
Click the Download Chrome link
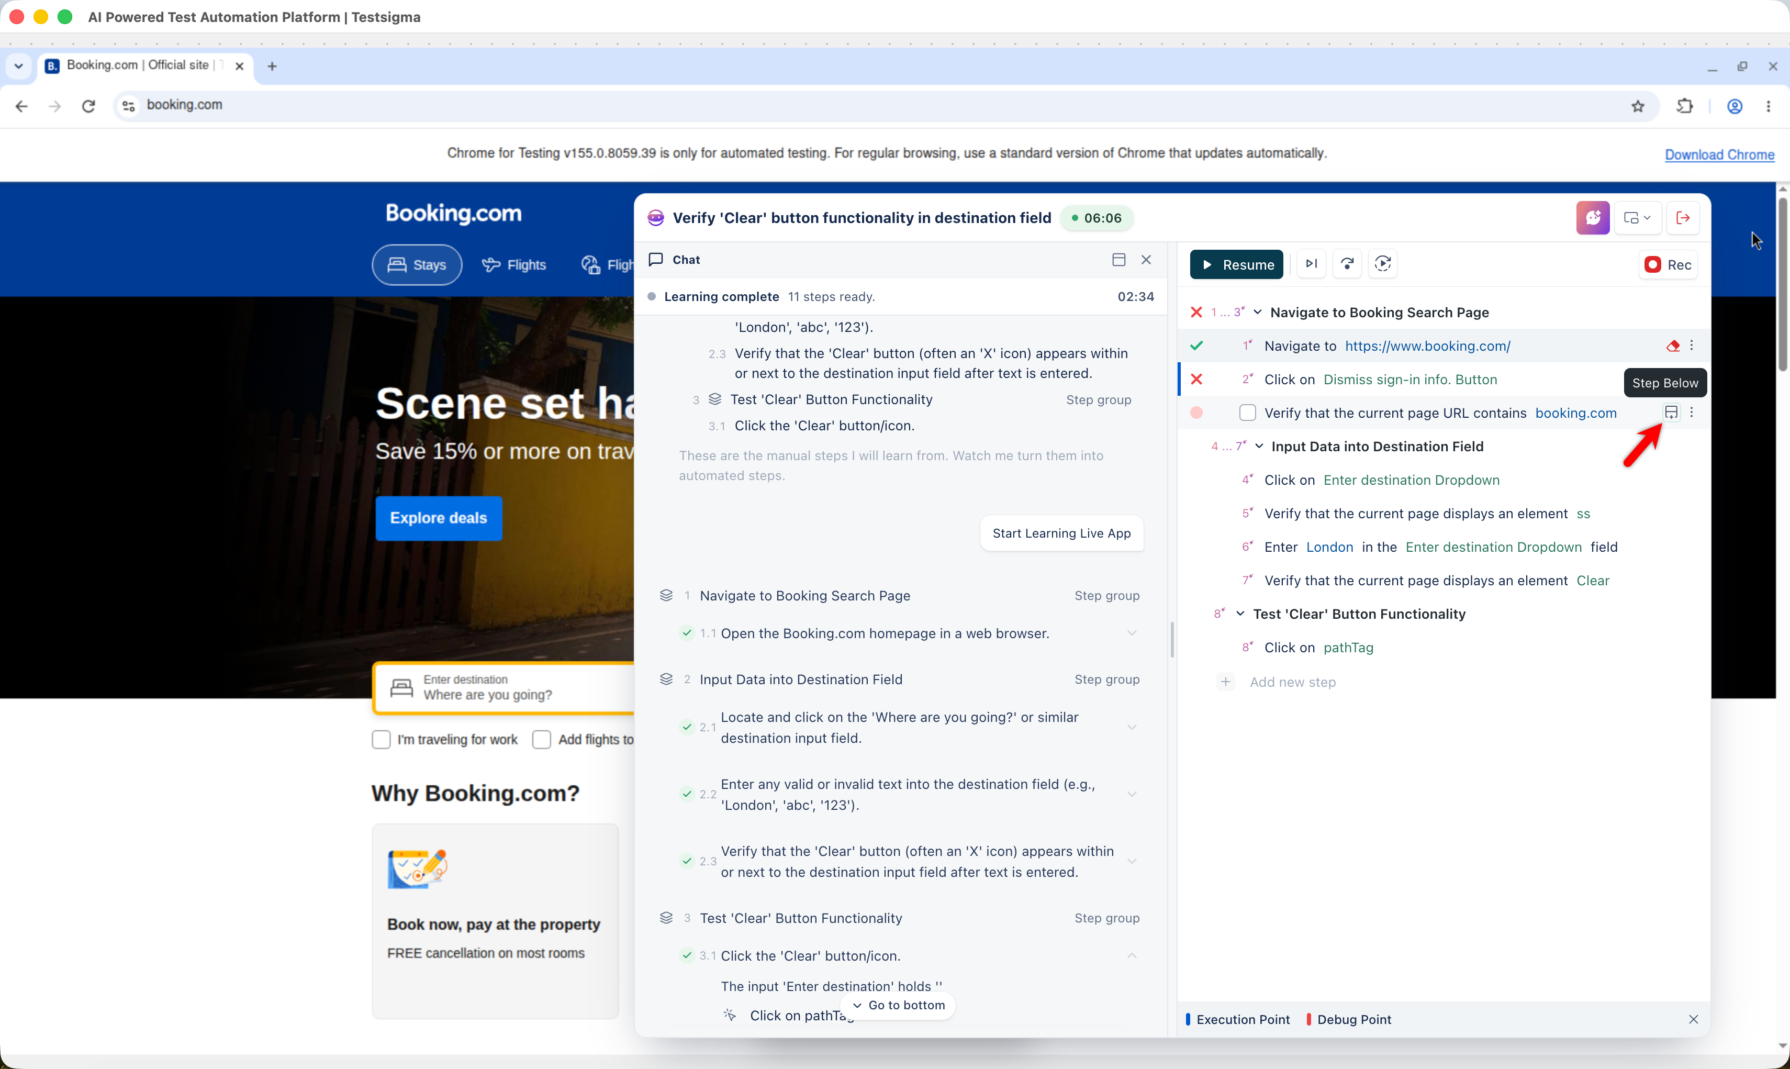pos(1719,154)
